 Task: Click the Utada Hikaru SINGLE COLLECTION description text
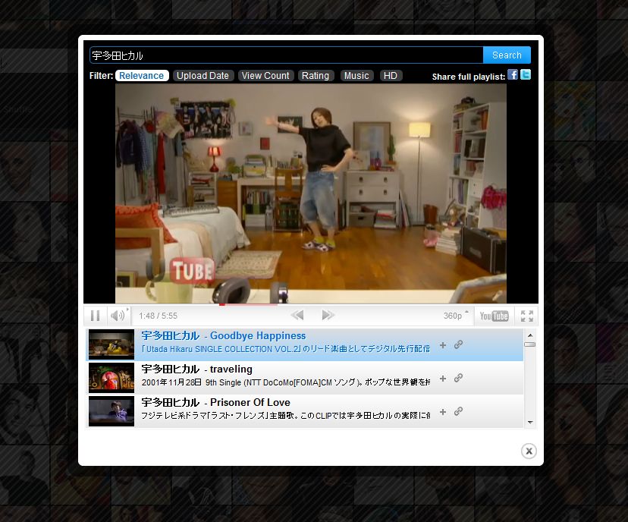[x=286, y=349]
